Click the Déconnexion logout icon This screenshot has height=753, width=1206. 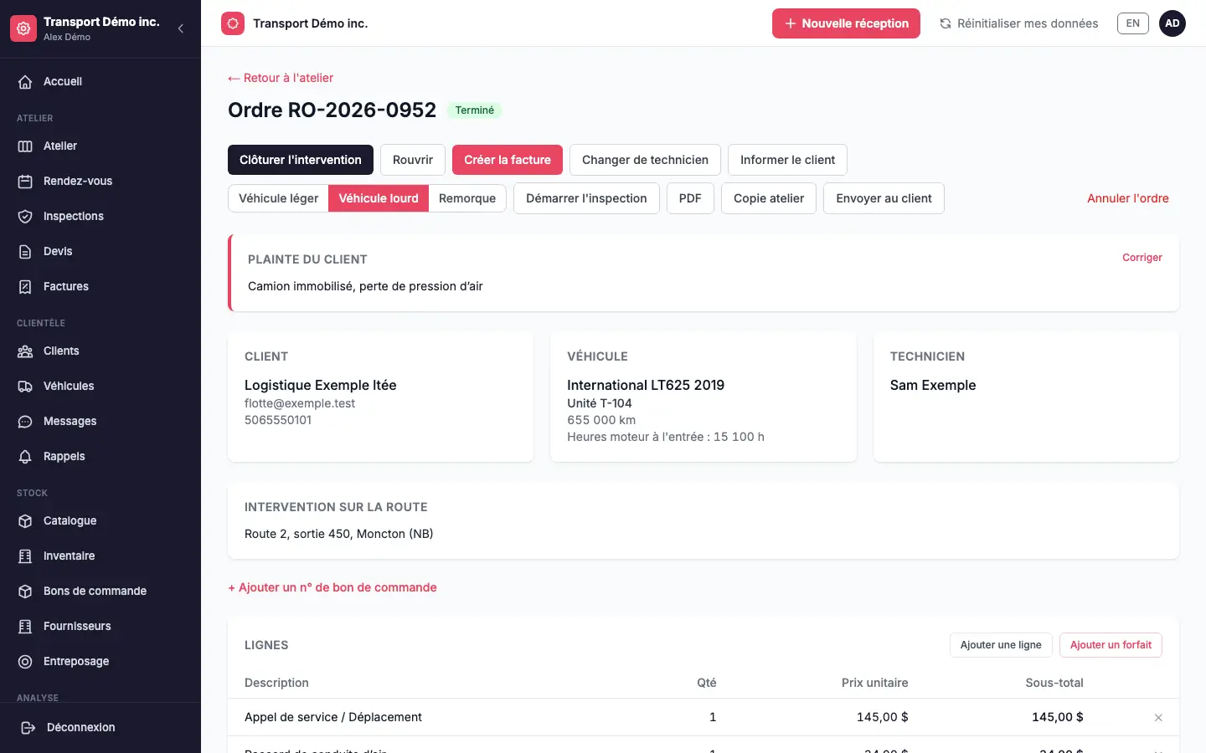point(28,727)
